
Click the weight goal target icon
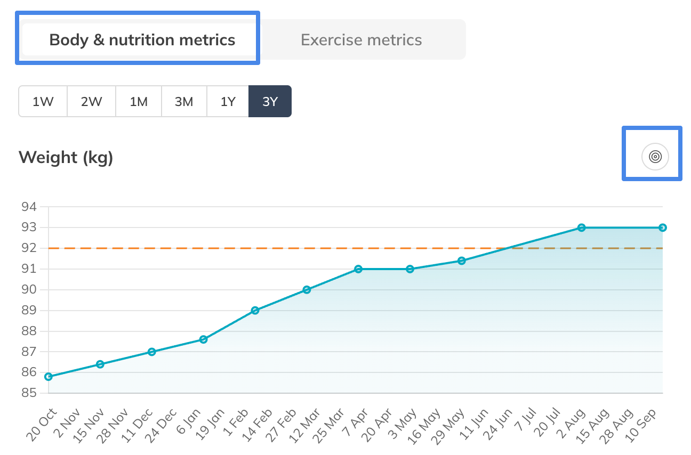655,157
